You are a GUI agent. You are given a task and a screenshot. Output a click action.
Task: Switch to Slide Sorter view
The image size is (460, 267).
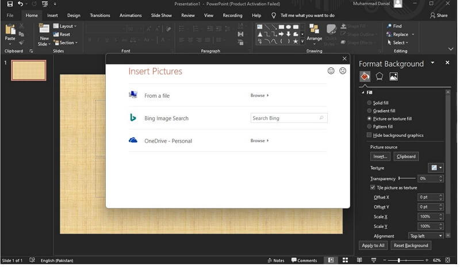coord(346,260)
